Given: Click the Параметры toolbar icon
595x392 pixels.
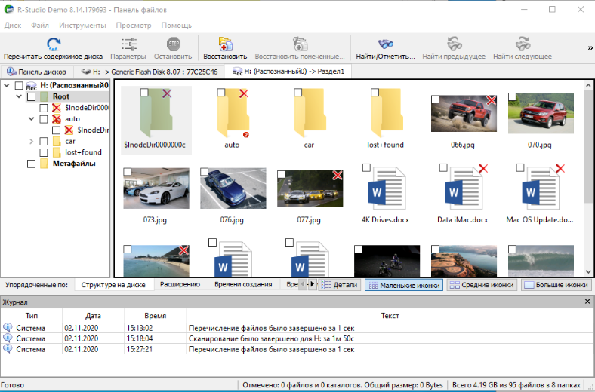Looking at the screenshot, I should coord(128,44).
